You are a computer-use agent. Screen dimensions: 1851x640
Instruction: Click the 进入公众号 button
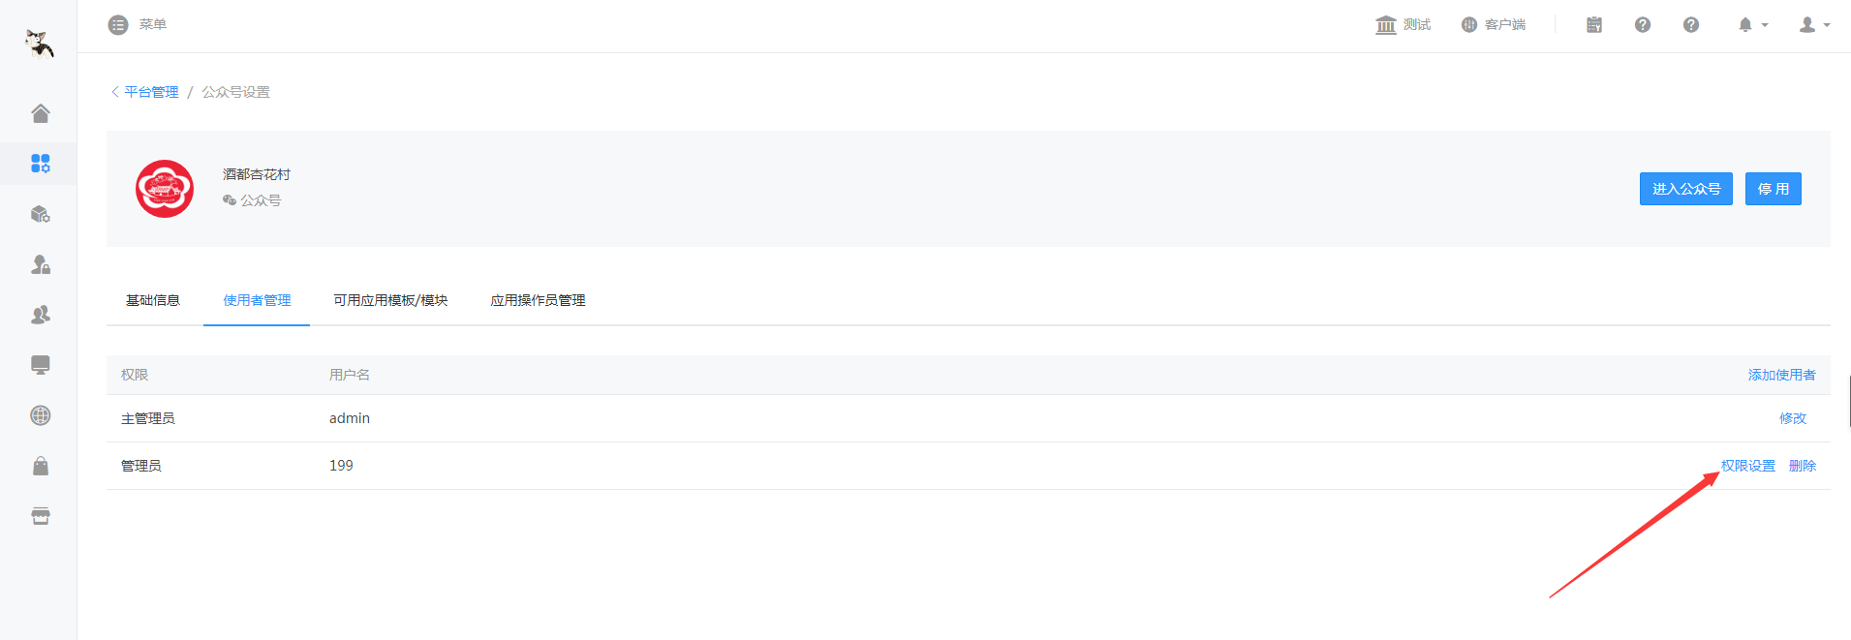(x=1685, y=189)
